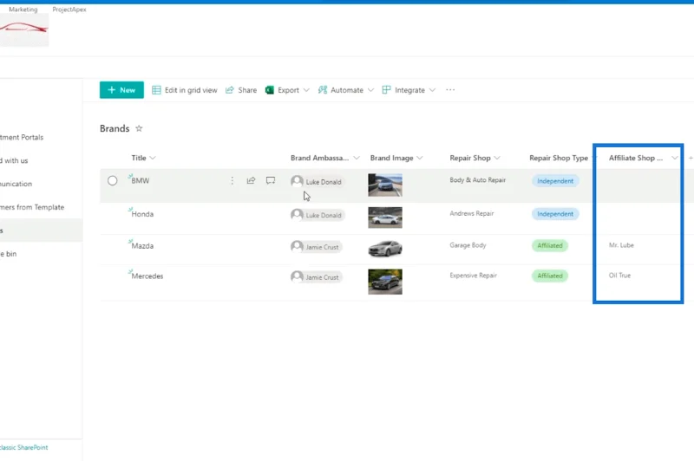Favorite the Brands list with star
The image size is (694, 461).
pos(139,128)
